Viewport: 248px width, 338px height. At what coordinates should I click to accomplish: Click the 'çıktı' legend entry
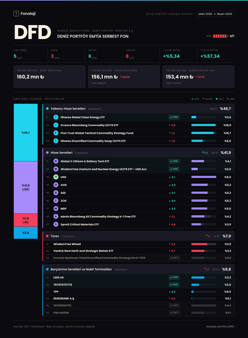(x=231, y=99)
